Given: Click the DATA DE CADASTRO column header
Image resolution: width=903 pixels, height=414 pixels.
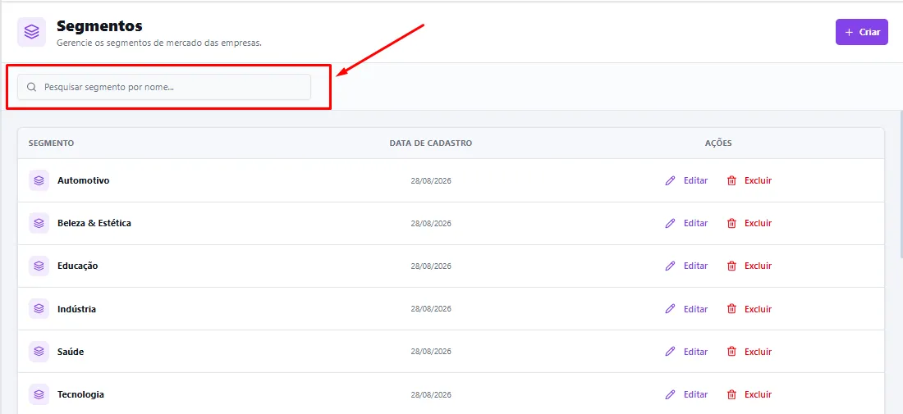Looking at the screenshot, I should (431, 143).
